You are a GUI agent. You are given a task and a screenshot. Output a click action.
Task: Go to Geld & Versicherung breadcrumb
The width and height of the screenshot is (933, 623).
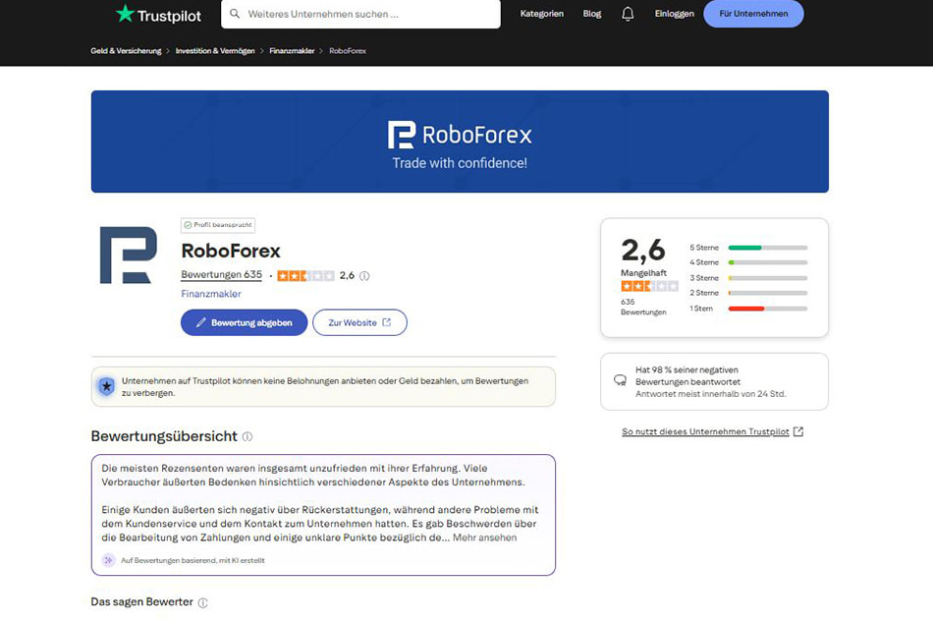[126, 51]
